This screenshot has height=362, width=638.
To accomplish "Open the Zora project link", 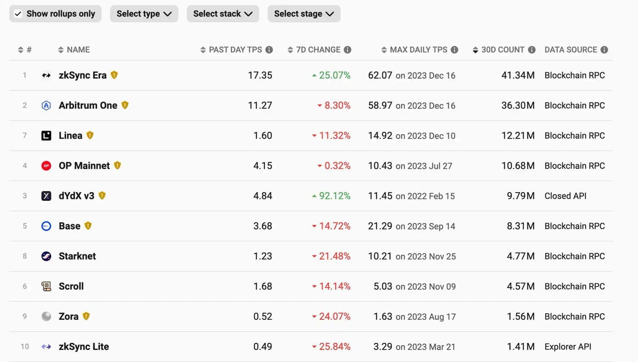I will point(68,316).
